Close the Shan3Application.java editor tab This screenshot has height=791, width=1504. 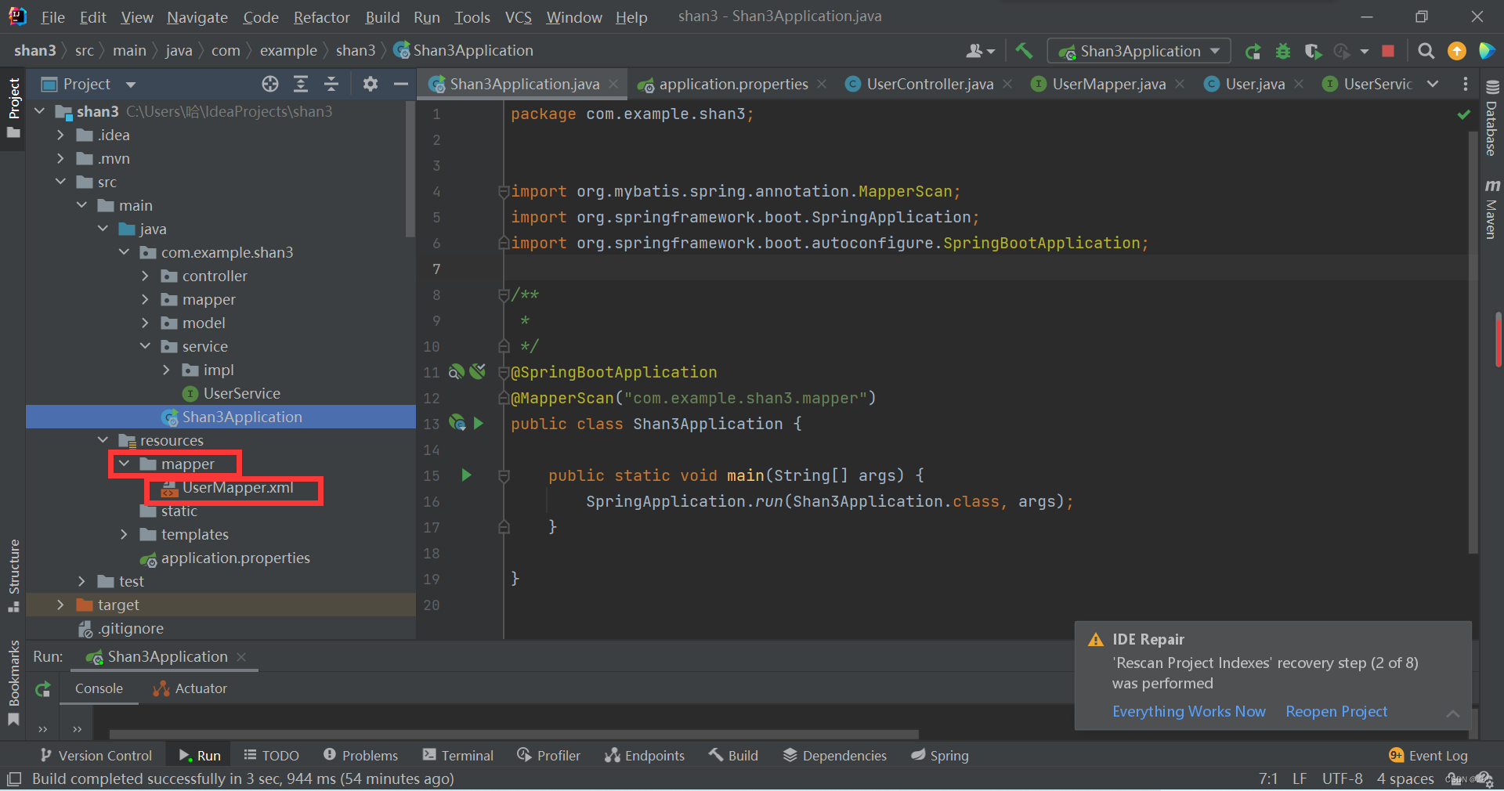(613, 84)
